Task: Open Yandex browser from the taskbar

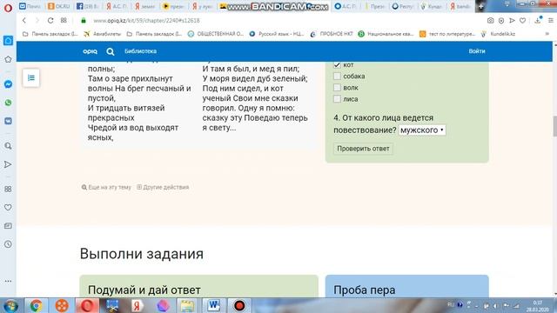Action: [x=138, y=305]
